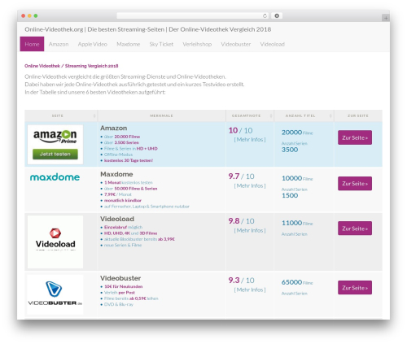Click the 'Offline-Modus' feature link

point(118,155)
